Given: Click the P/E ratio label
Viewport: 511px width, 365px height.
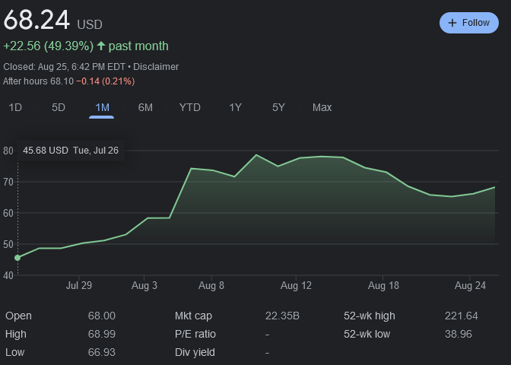Looking at the screenshot, I should (x=195, y=334).
